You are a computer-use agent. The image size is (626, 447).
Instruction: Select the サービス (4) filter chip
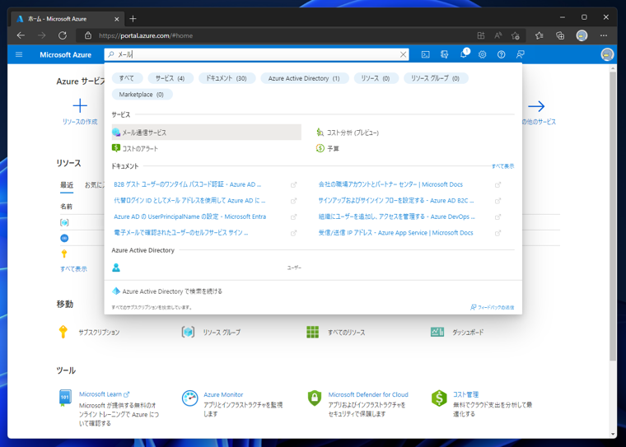(x=171, y=78)
